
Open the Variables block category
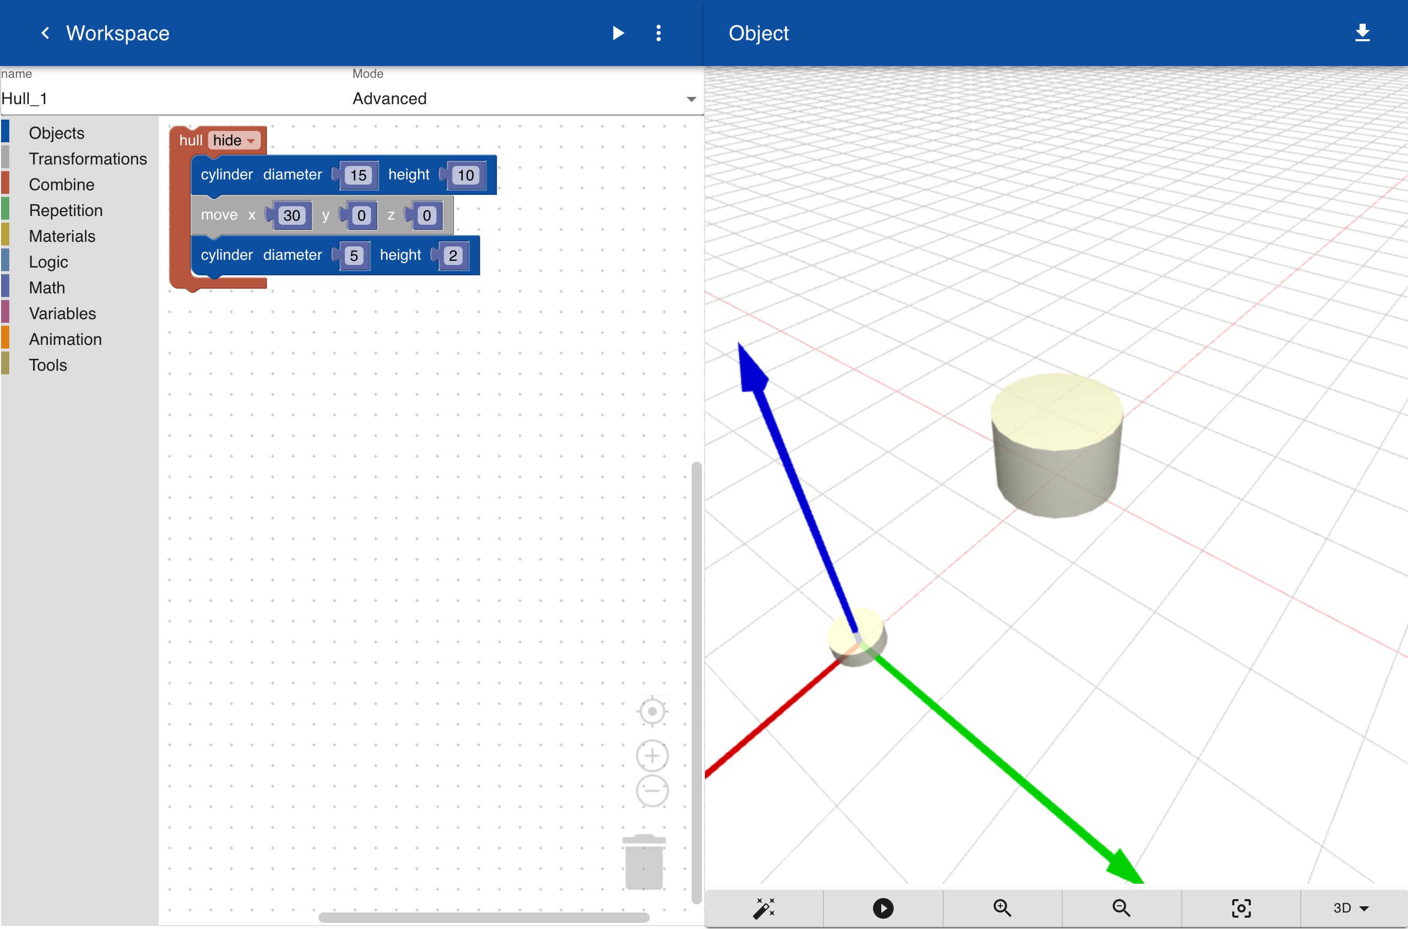point(62,313)
